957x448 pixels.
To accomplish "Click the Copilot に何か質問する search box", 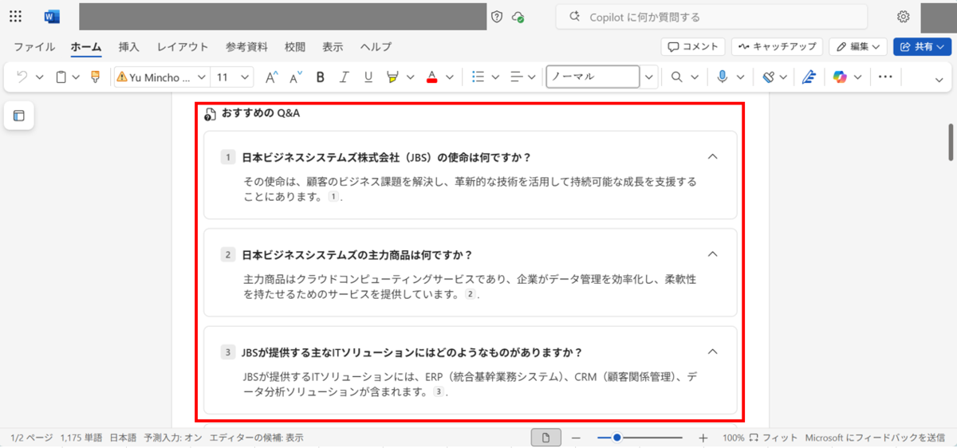I will (x=712, y=17).
